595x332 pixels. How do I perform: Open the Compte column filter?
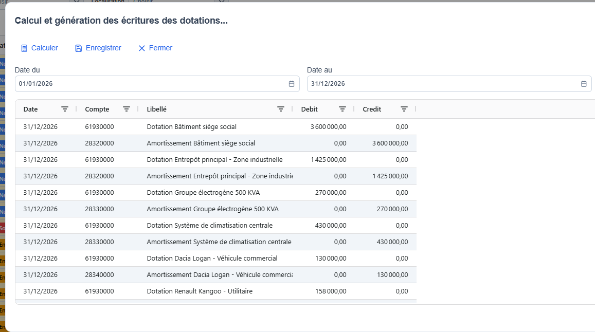click(x=127, y=109)
